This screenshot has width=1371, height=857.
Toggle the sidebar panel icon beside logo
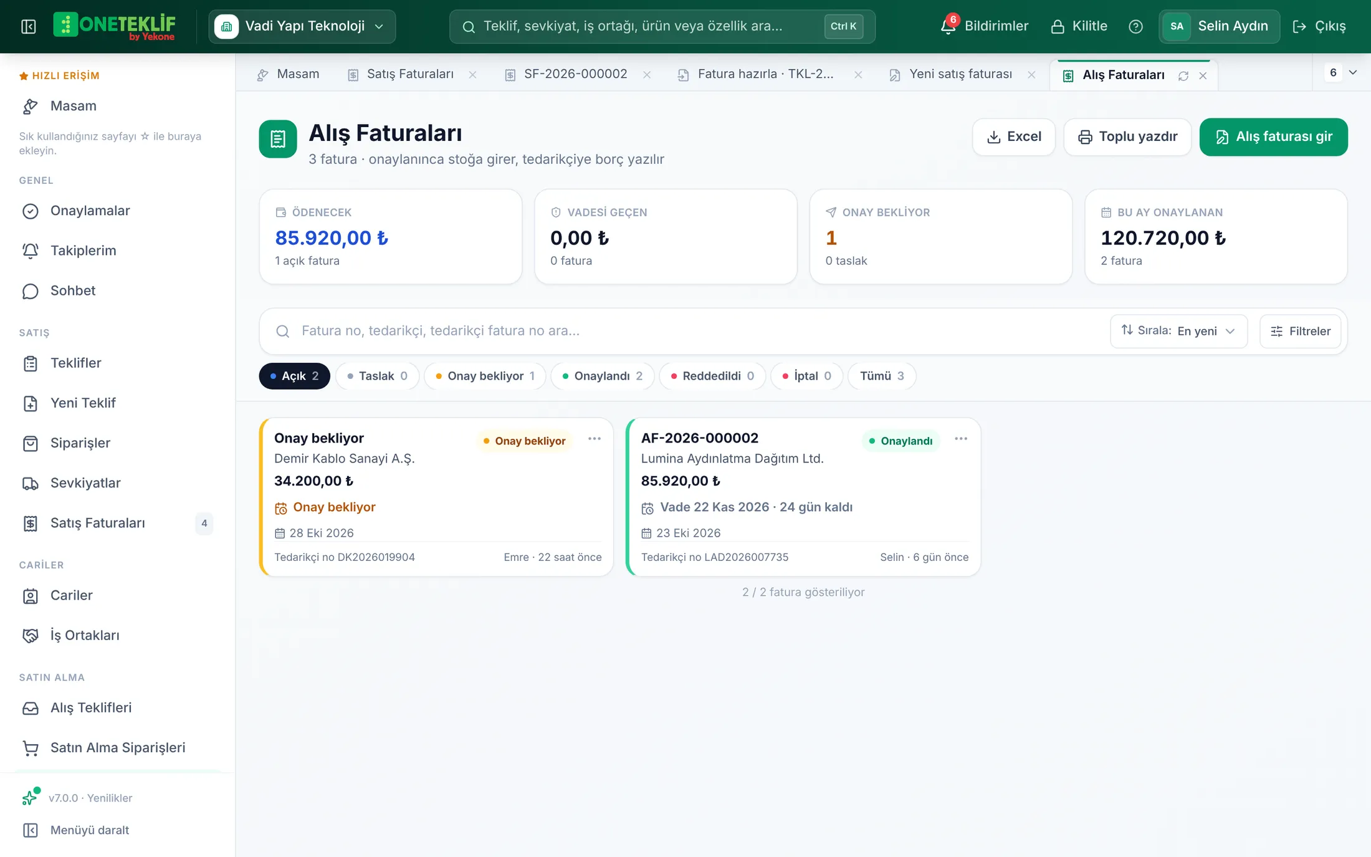(x=29, y=26)
